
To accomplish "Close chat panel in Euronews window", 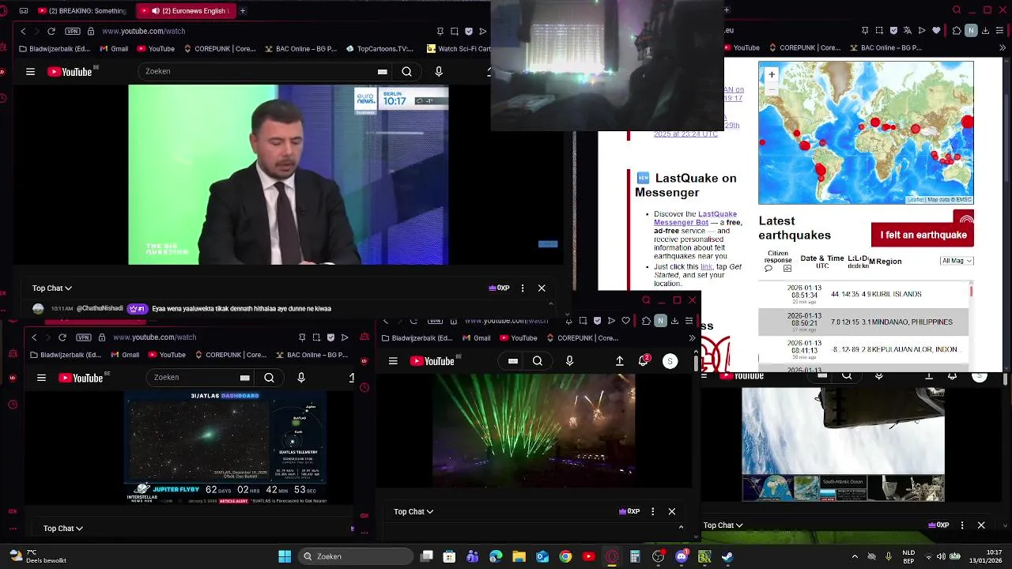I will point(542,288).
